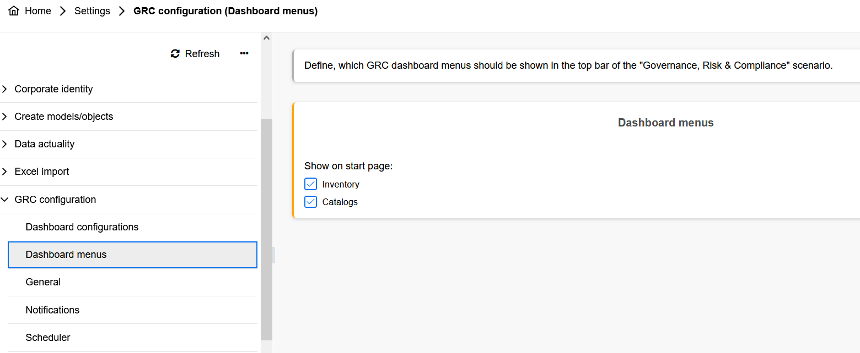This screenshot has width=860, height=353.
Task: Expand the Excel import section
Action: (x=5, y=172)
